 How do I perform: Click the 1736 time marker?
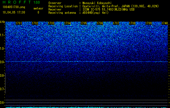[100, 23]
